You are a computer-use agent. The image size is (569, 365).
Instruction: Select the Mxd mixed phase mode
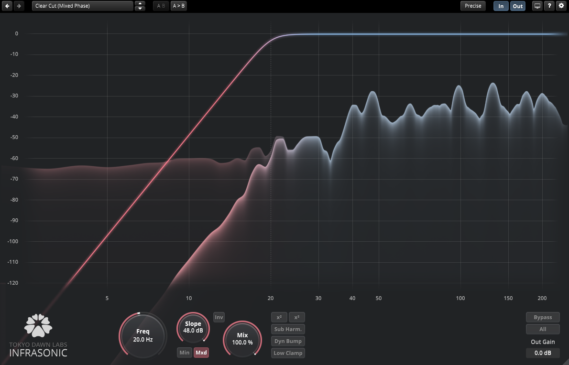[x=201, y=353]
